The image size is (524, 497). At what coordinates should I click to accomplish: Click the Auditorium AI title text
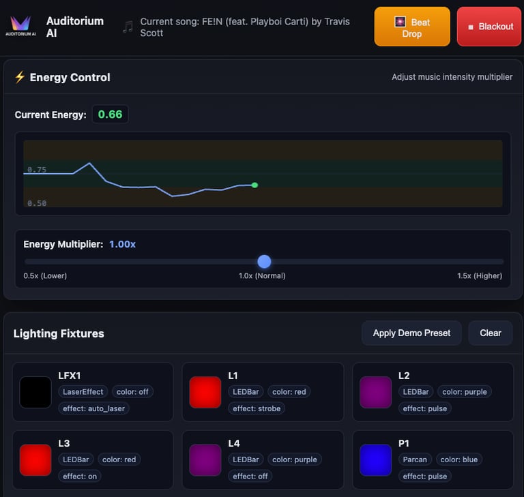(75, 27)
